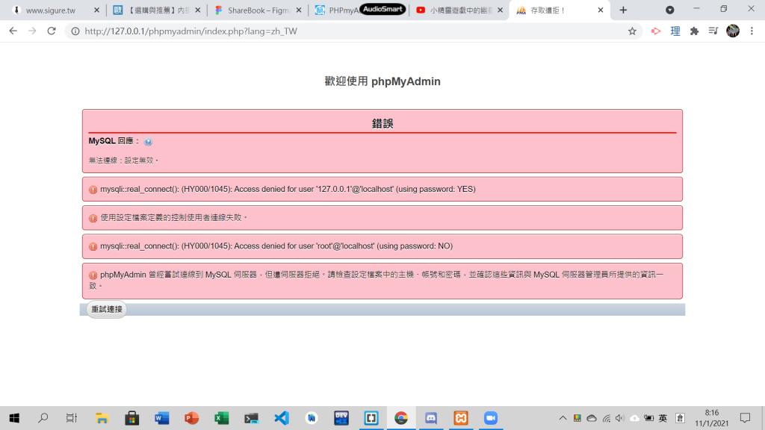The height and width of the screenshot is (430, 765).
Task: Launch Excel from taskbar
Action: [221, 418]
